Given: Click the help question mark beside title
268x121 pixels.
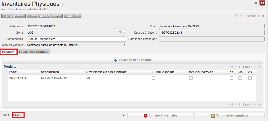Looking at the screenshot, I should (63, 4).
